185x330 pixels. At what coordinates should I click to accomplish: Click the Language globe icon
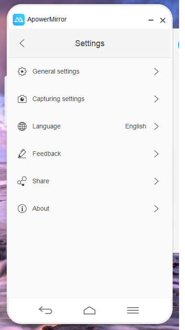click(22, 126)
